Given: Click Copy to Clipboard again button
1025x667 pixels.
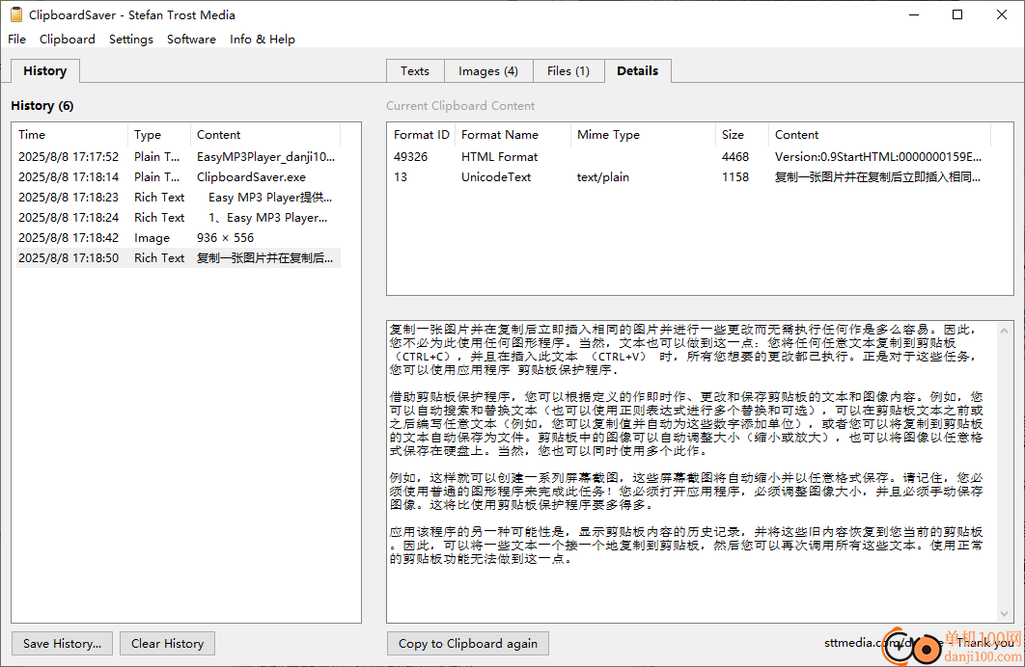Looking at the screenshot, I should click(x=468, y=644).
